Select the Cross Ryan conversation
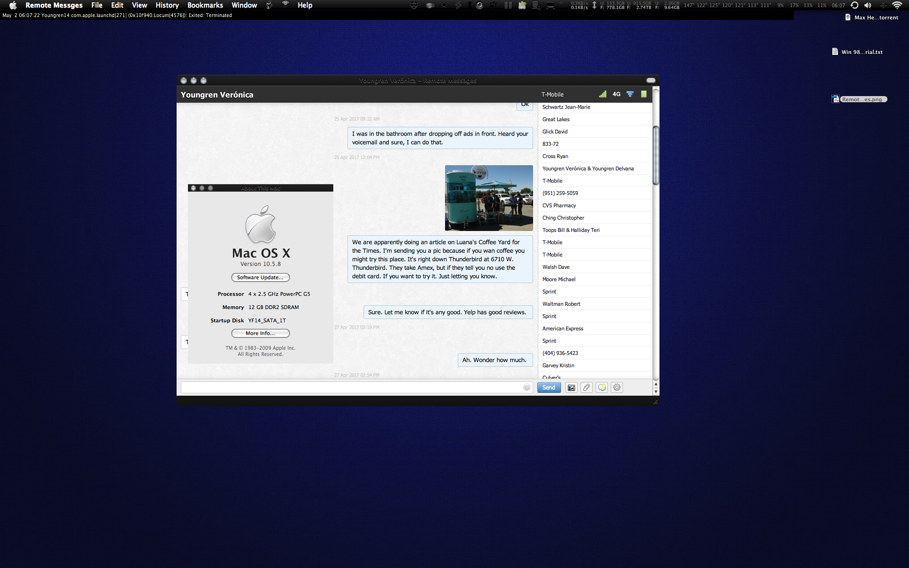 pyautogui.click(x=595, y=156)
